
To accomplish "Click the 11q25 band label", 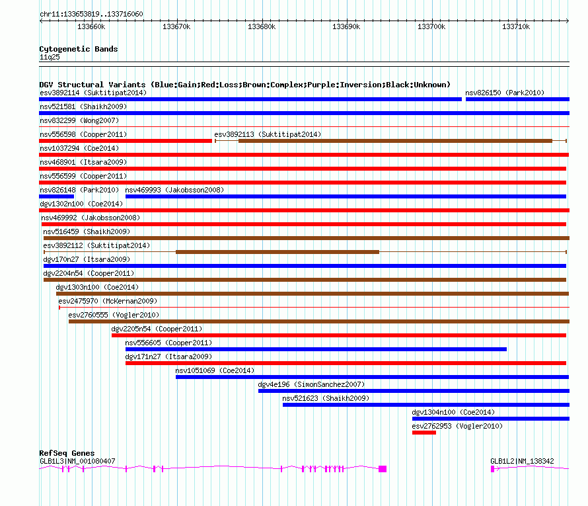I will [50, 57].
